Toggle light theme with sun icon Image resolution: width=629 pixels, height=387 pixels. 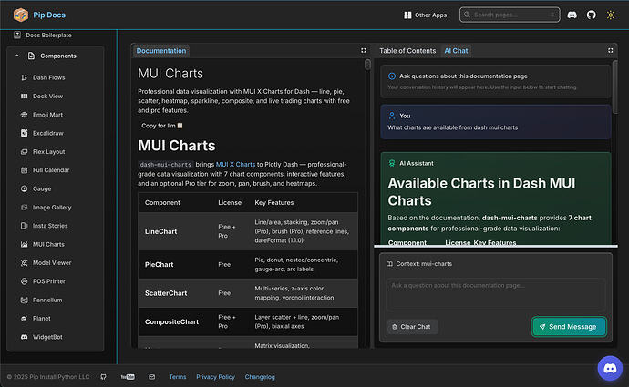point(611,15)
